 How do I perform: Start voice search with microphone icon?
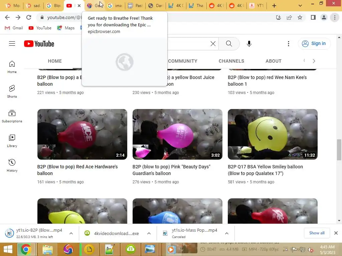249,44
